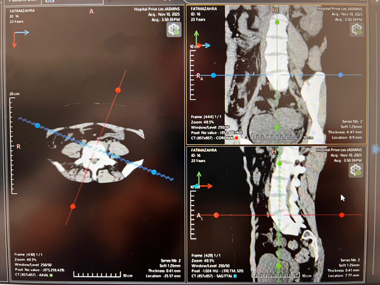Select lower red crosshair handle in axial view
This screenshot has width=380, height=285.
click(x=73, y=206)
